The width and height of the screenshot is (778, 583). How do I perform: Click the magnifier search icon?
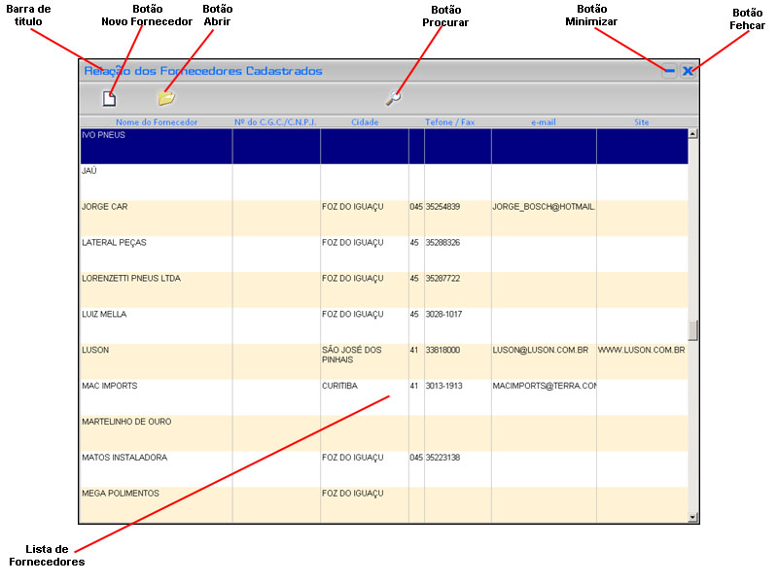pos(392,97)
